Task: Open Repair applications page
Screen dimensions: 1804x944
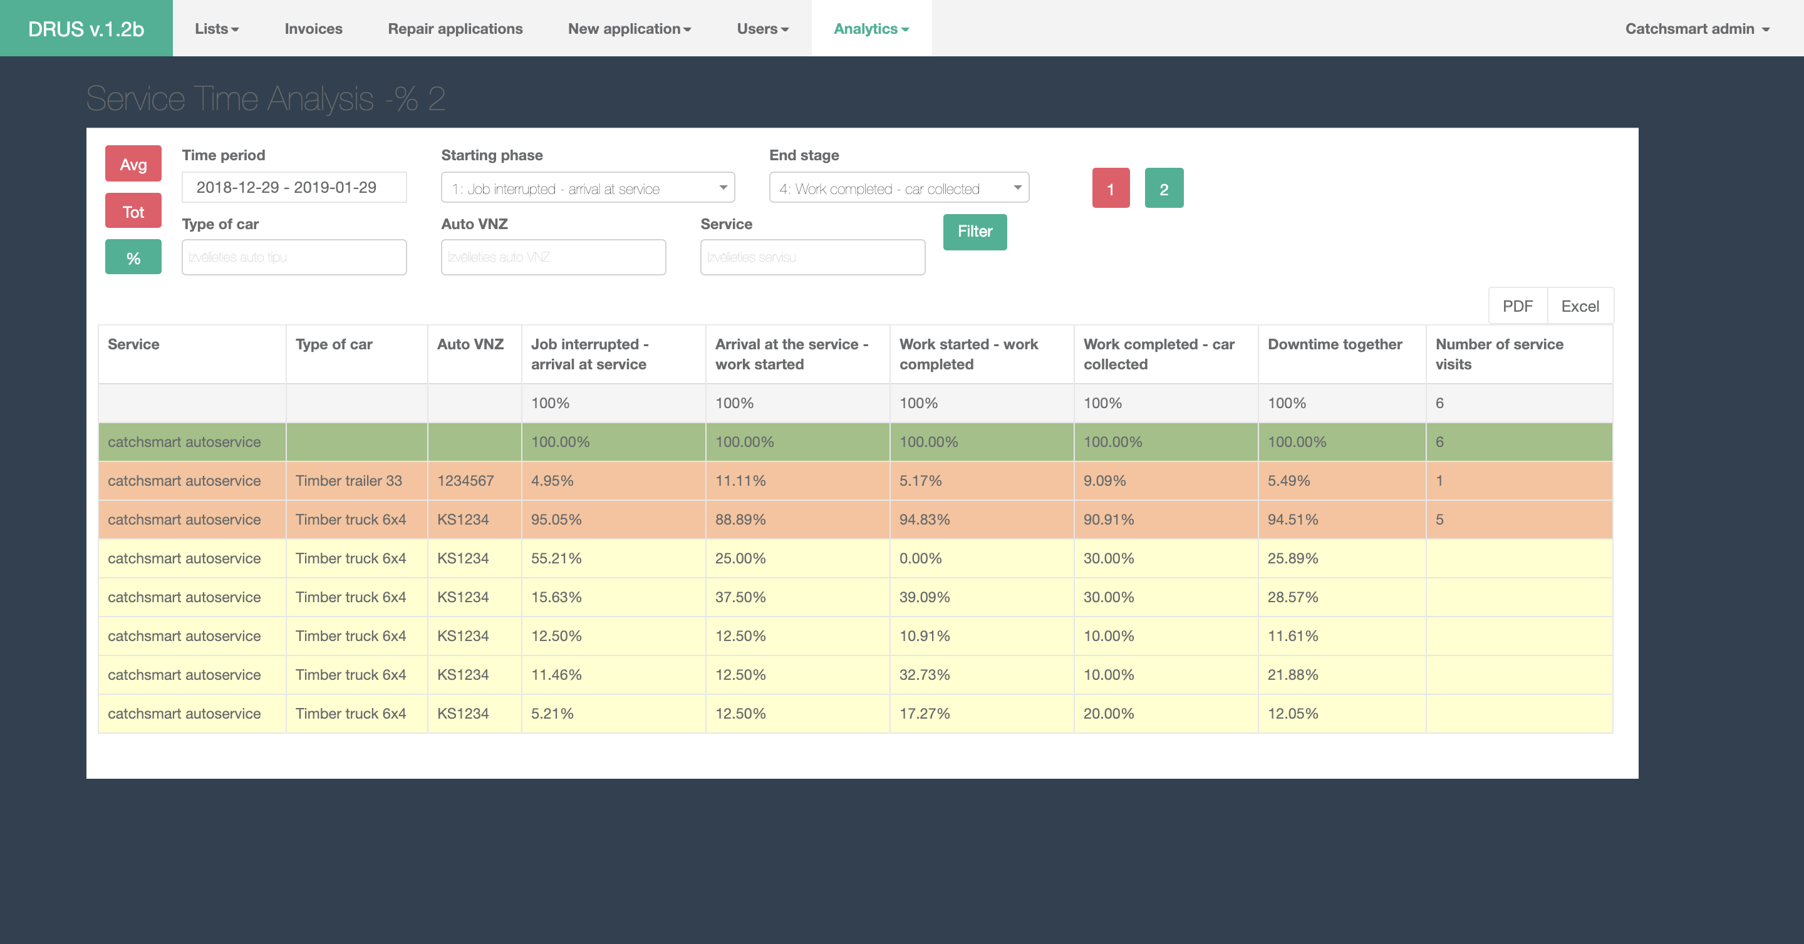Action: [455, 29]
